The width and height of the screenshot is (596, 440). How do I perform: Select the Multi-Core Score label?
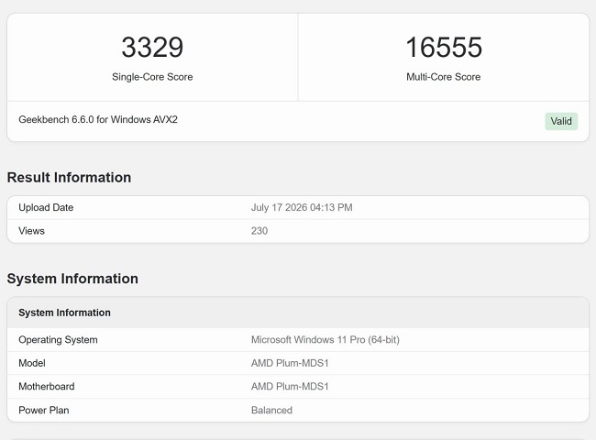pos(444,77)
